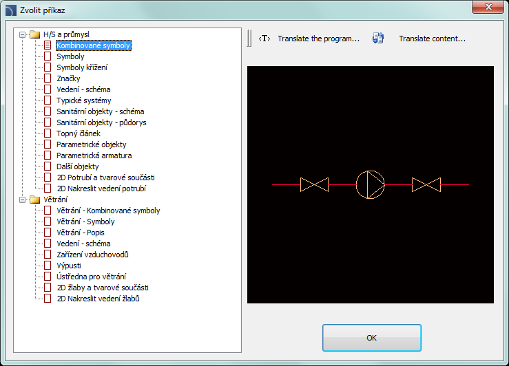Click the icon beside Topný článek
The width and height of the screenshot is (509, 366).
pyautogui.click(x=48, y=133)
